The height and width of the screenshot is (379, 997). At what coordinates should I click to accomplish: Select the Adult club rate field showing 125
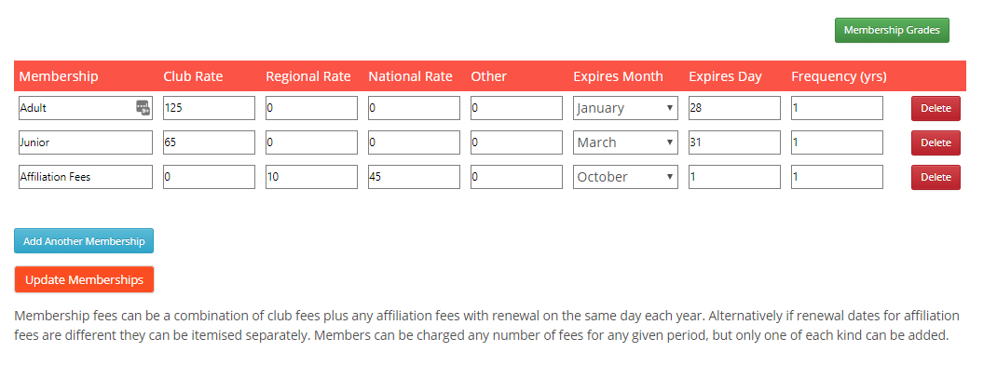(x=210, y=108)
